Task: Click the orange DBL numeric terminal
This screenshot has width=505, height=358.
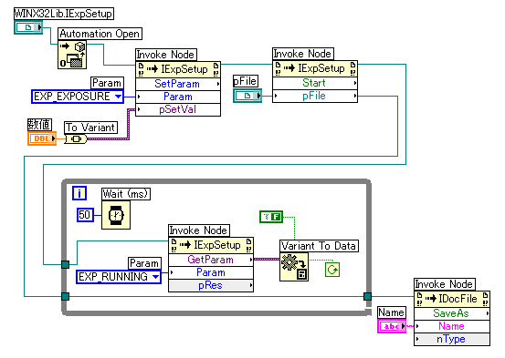Action: 42,138
